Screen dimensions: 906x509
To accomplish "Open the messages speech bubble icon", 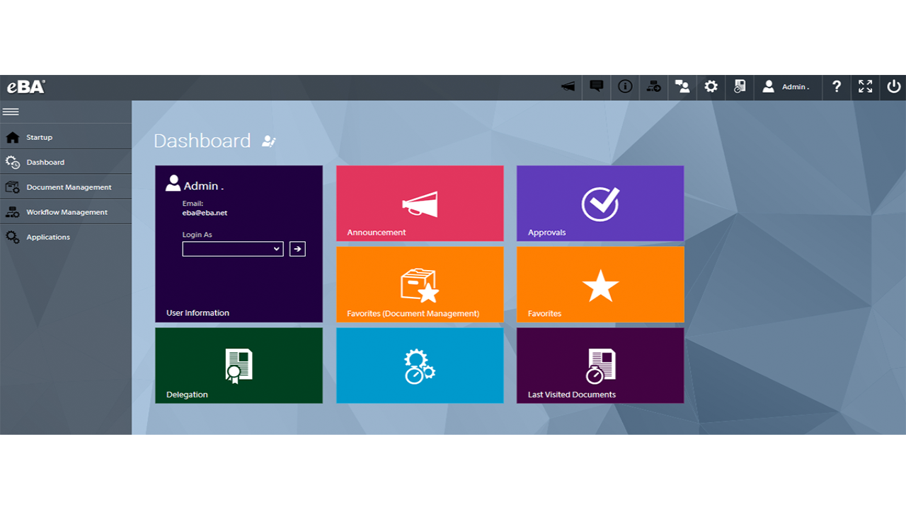I will point(597,86).
